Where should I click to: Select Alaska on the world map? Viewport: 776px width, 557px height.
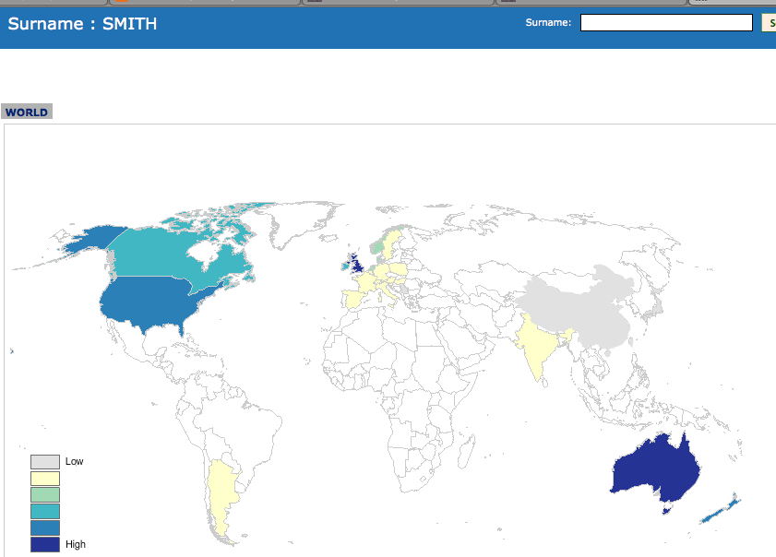[x=88, y=243]
